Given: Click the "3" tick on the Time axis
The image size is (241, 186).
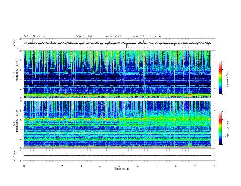Looking at the screenshot, I should (81, 166).
